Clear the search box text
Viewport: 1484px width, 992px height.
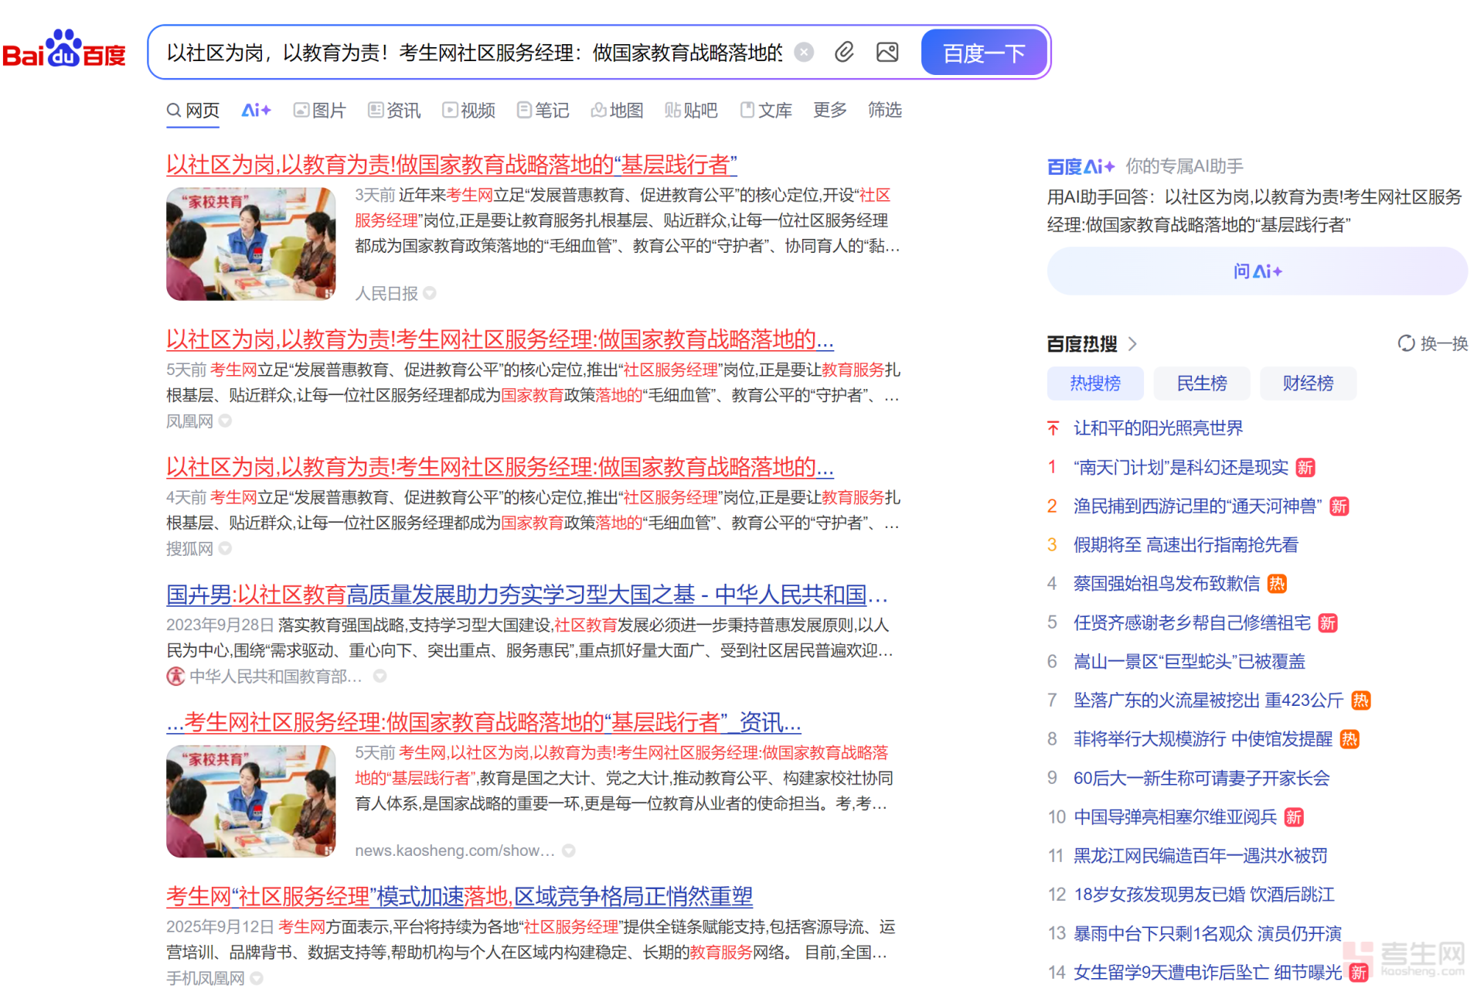[x=804, y=52]
